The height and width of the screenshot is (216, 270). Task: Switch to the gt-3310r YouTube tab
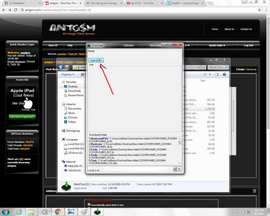[145, 3]
